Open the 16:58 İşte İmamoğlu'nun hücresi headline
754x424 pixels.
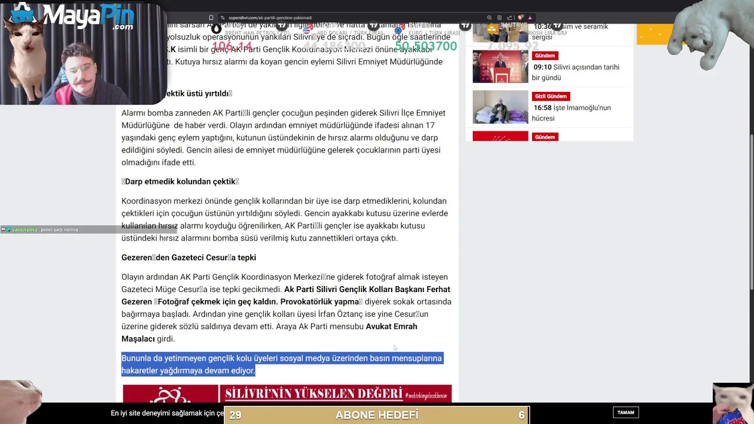click(571, 112)
